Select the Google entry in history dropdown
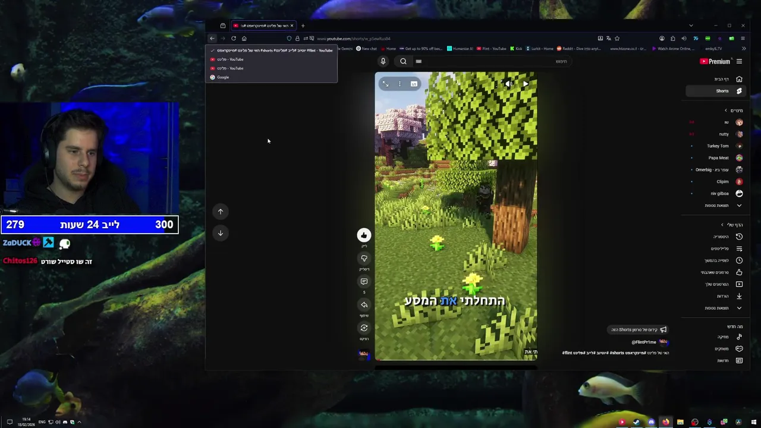This screenshot has width=761, height=428. [271, 77]
